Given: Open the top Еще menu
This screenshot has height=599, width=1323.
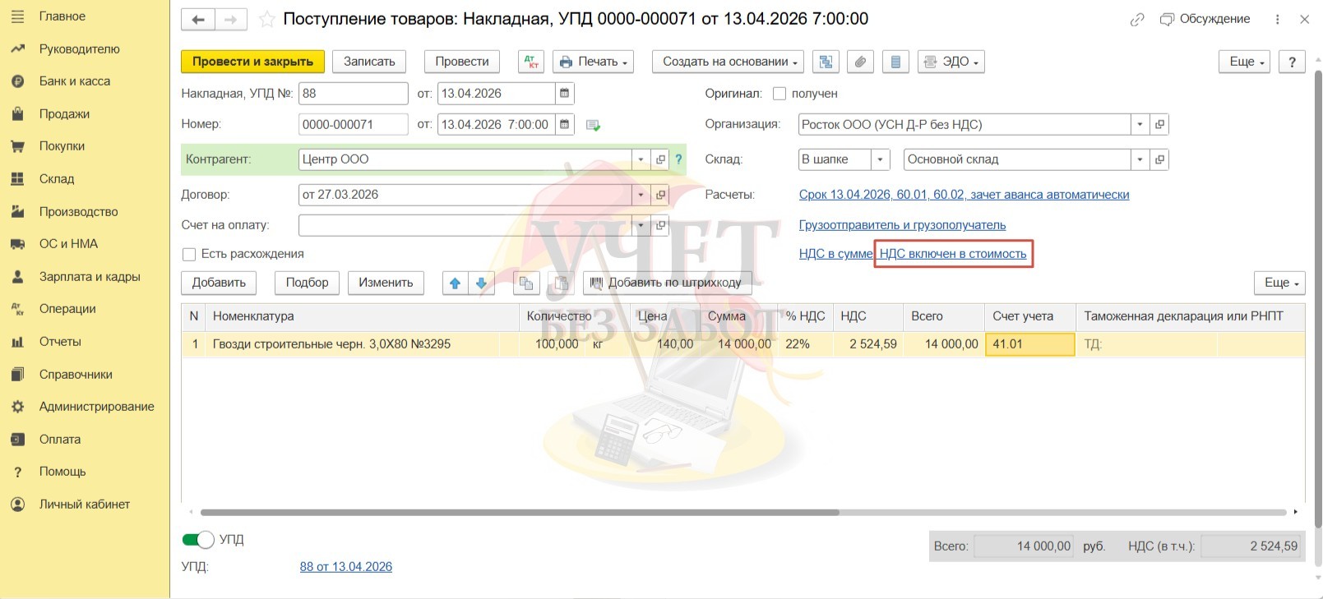Looking at the screenshot, I should (x=1245, y=62).
